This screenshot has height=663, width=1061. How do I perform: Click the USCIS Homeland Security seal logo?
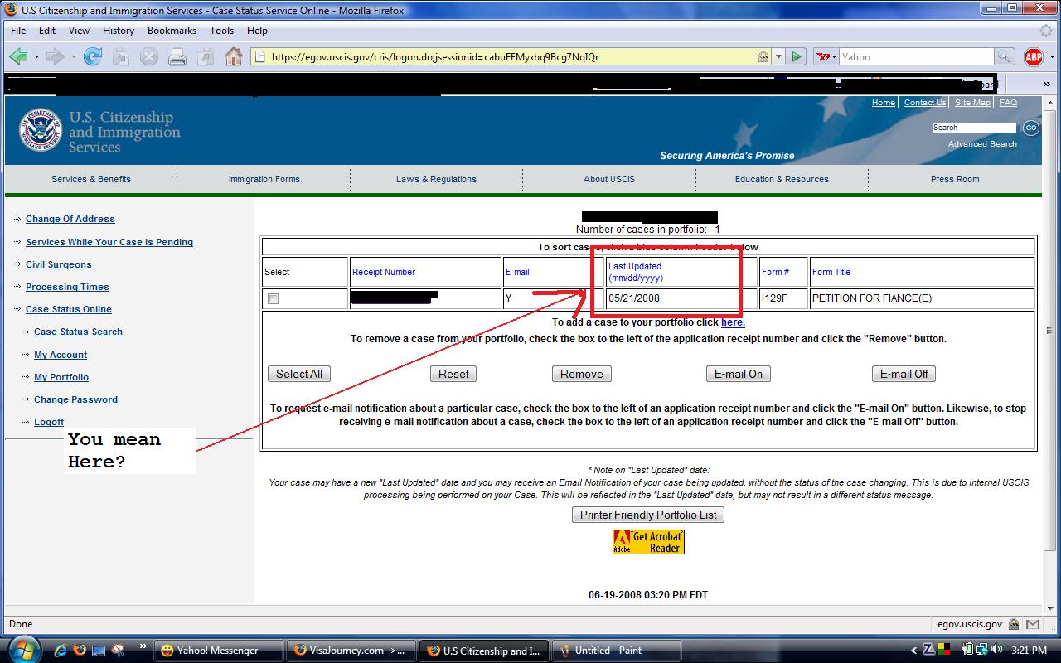click(39, 131)
